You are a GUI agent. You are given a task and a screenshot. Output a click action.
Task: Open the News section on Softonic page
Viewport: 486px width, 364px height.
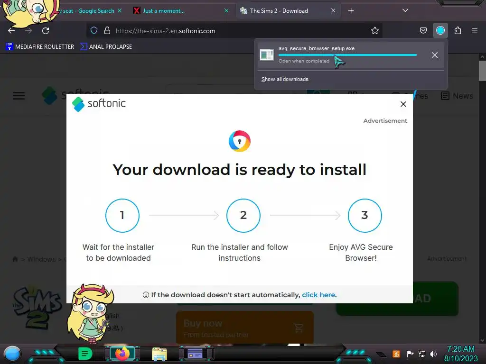pyautogui.click(x=457, y=96)
